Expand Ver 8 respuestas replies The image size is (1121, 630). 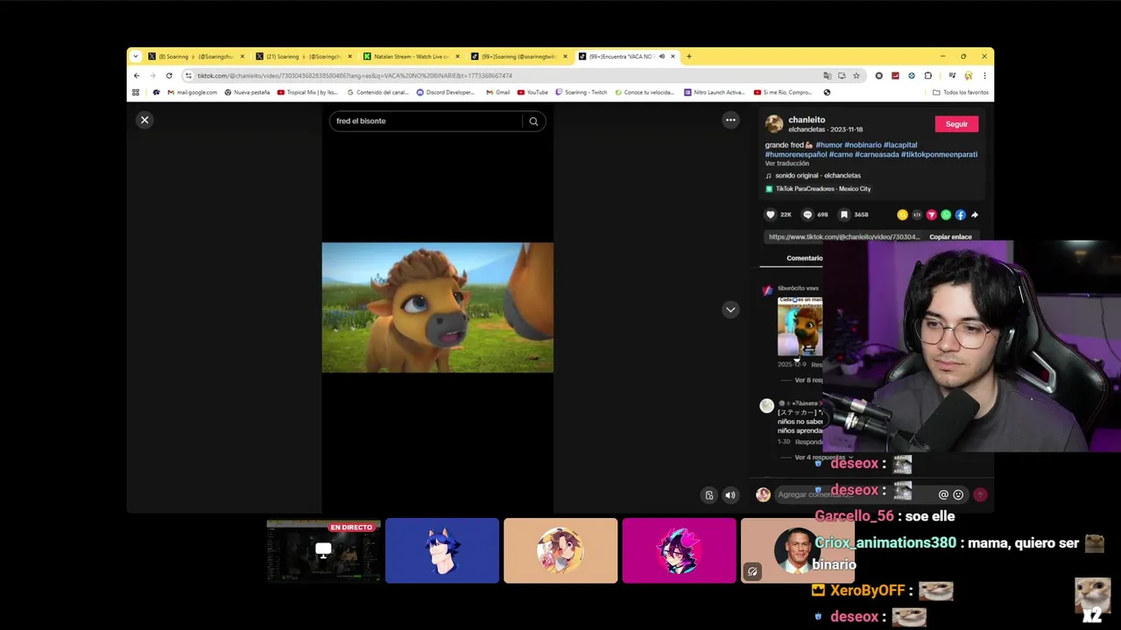[x=808, y=381]
